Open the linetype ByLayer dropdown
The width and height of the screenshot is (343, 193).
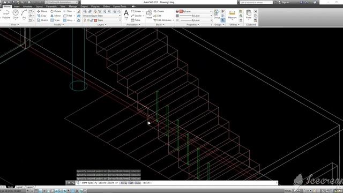[196, 20]
